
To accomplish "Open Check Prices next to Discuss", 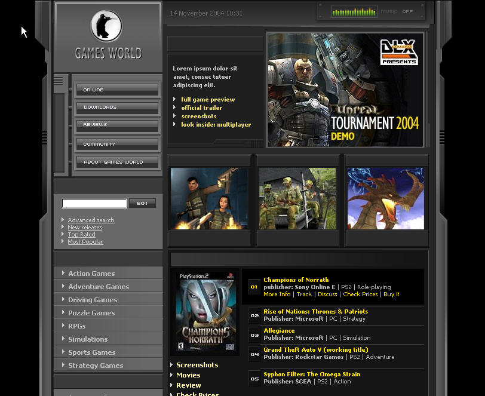I will [360, 294].
